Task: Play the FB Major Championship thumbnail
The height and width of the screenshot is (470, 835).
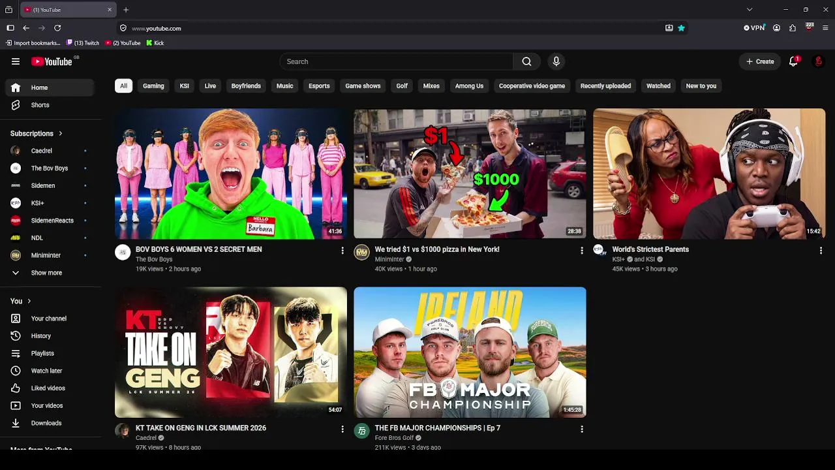Action: click(x=470, y=352)
